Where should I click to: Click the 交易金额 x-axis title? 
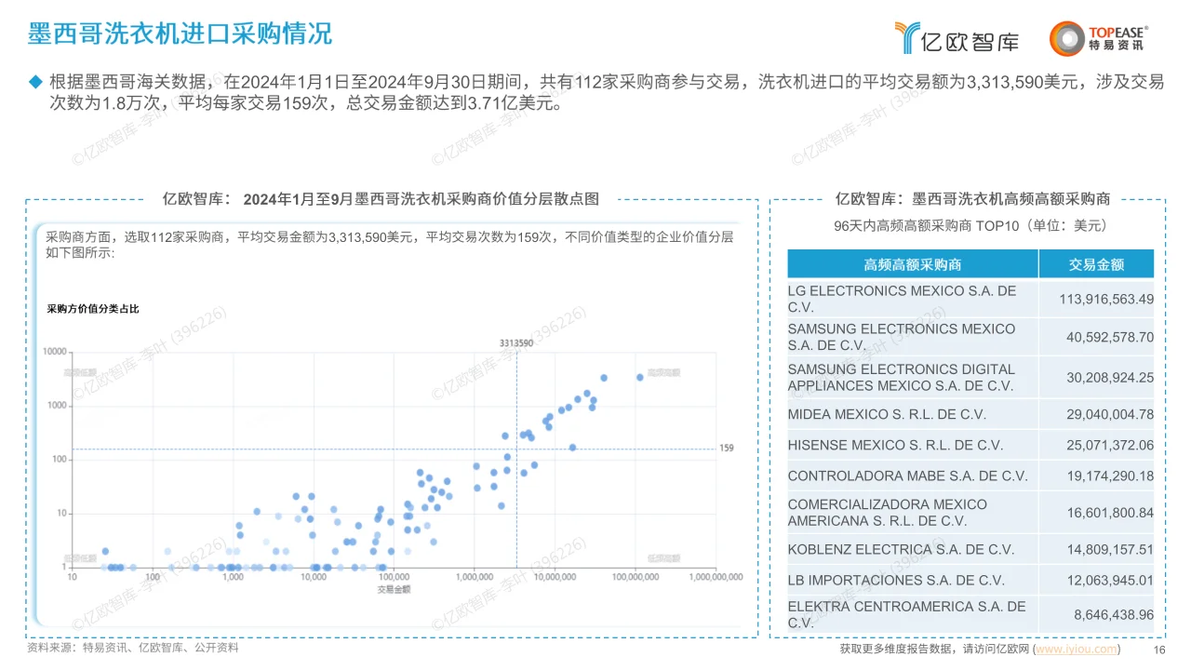coord(394,589)
